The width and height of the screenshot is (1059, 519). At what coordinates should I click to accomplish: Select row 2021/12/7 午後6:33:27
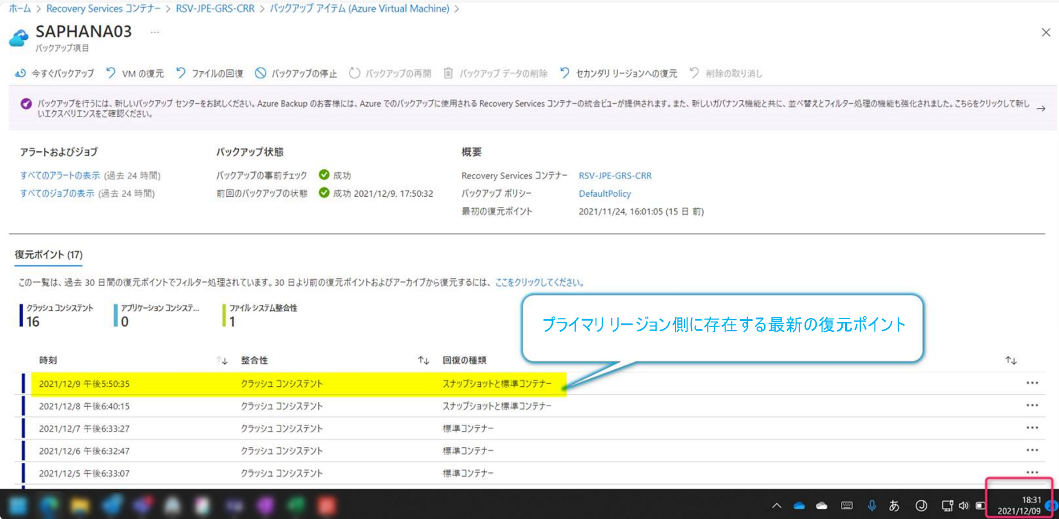pos(530,428)
